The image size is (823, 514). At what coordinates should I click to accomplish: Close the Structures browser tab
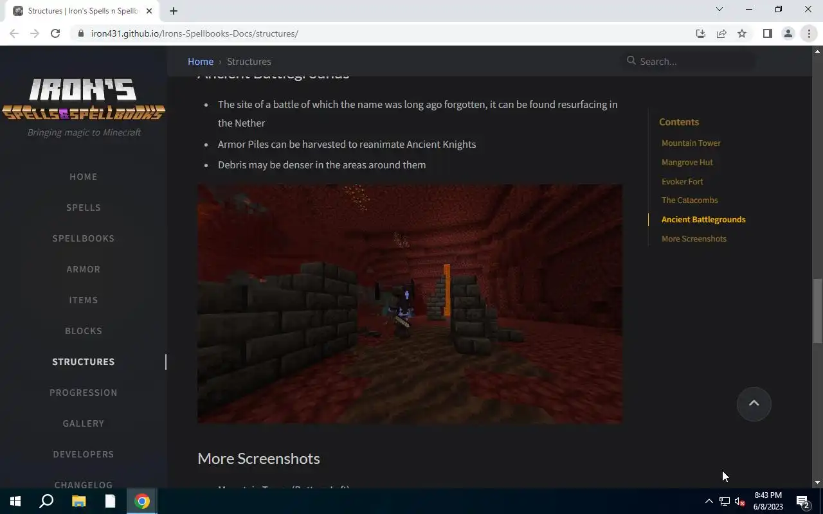[x=149, y=10]
